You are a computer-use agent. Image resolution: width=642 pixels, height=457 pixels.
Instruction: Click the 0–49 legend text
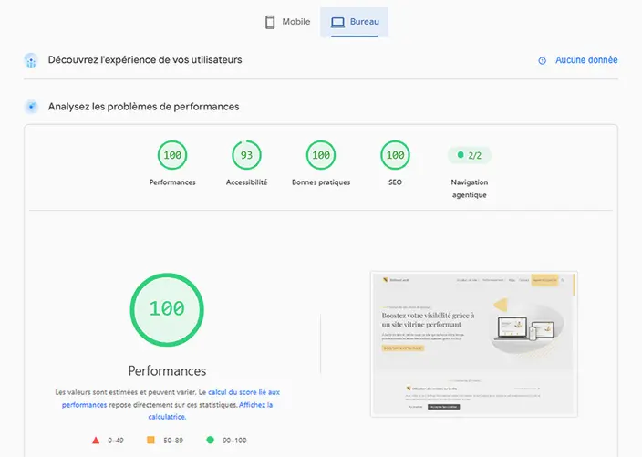[x=116, y=441]
